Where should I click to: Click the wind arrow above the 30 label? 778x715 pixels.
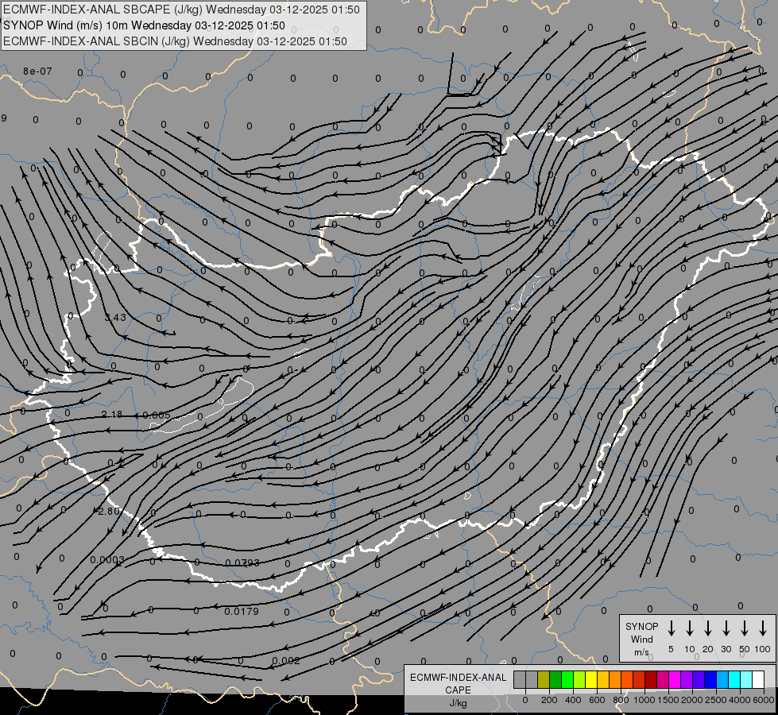pos(726,628)
